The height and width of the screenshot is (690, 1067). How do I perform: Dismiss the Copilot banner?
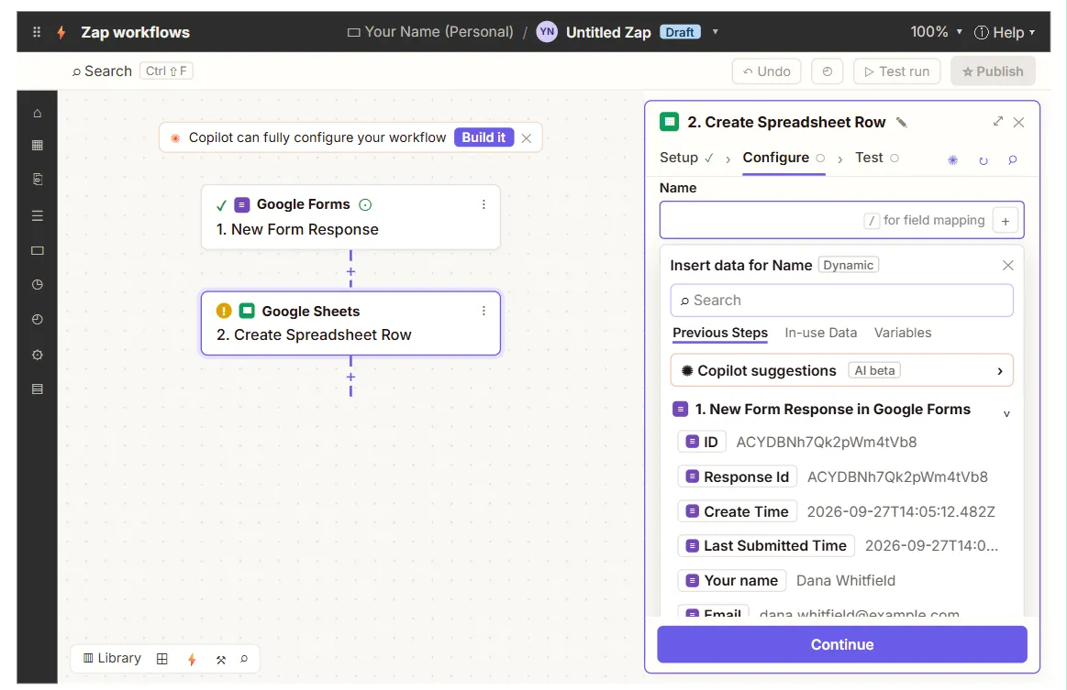[x=527, y=138]
